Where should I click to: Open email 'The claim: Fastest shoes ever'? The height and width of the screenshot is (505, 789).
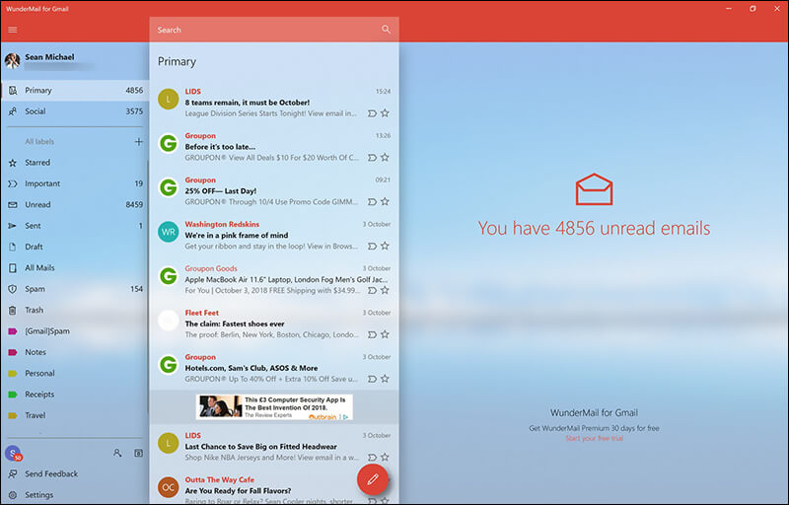coord(274,324)
